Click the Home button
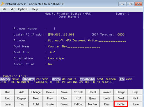This screenshot has height=107, width=144. click(x=135, y=104)
